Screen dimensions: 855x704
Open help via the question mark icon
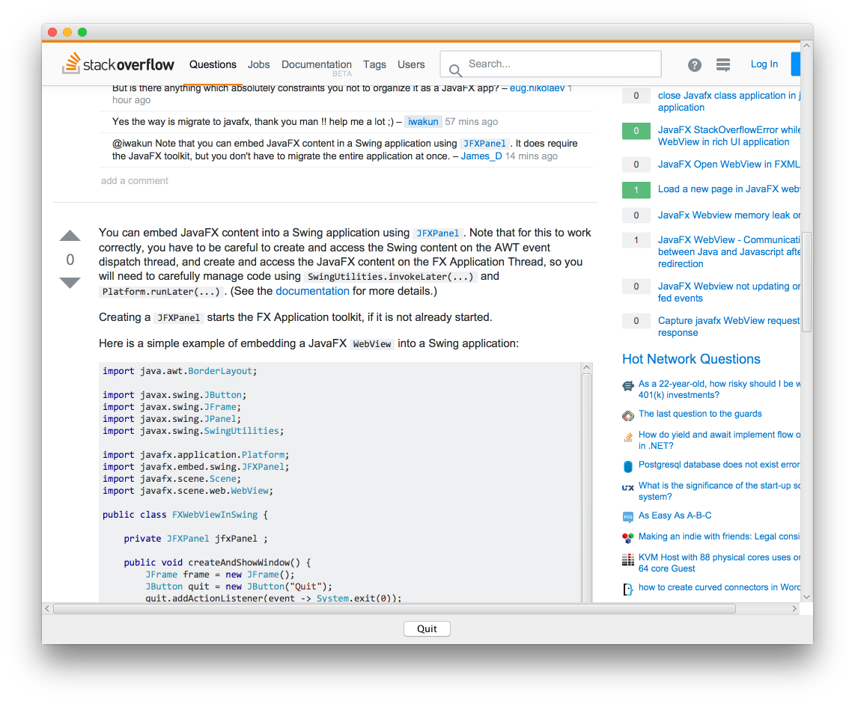695,64
